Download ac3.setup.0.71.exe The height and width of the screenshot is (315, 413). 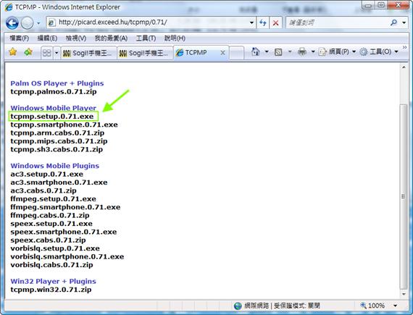click(47, 174)
